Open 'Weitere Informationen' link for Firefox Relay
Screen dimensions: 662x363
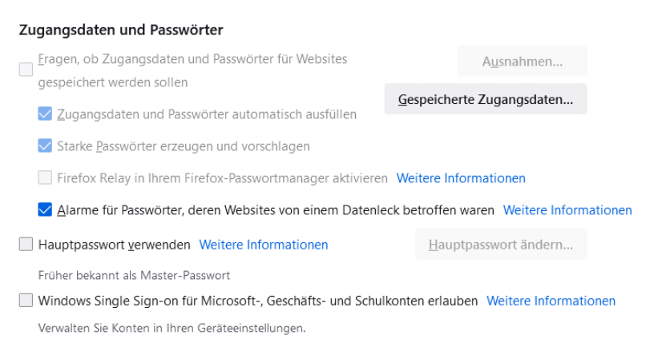(461, 178)
